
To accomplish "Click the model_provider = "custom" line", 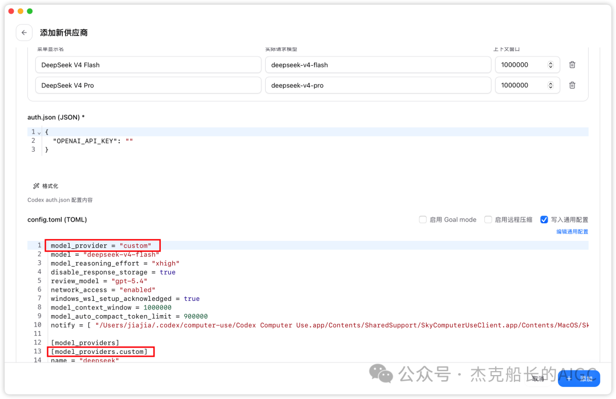I will click(x=101, y=245).
